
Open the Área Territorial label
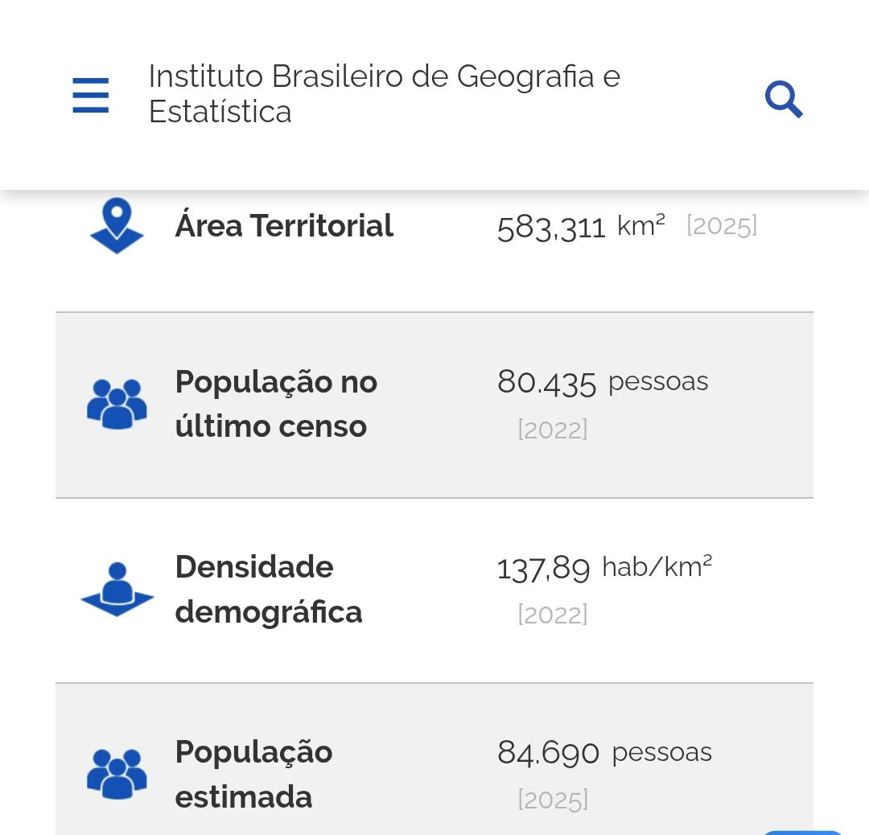point(284,225)
